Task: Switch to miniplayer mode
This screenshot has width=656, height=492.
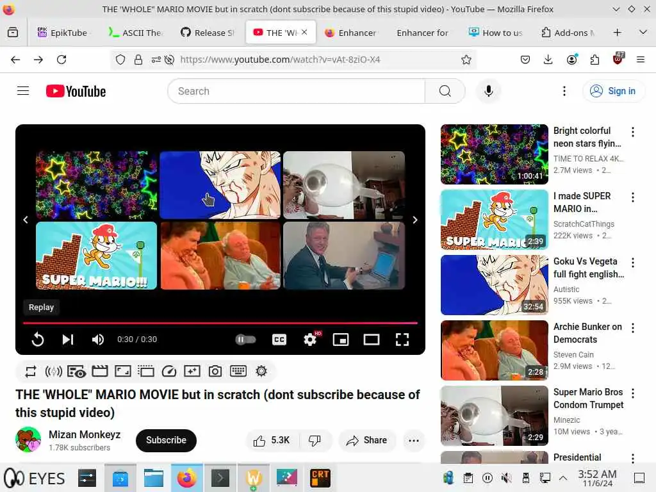Action: [x=341, y=340]
